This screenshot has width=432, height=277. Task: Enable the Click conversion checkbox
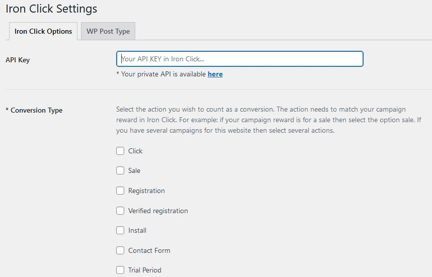click(x=120, y=151)
